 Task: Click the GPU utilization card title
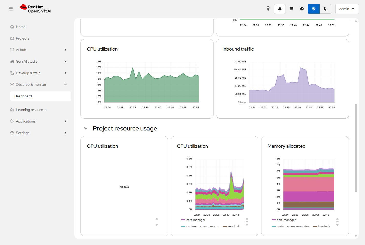(x=103, y=146)
